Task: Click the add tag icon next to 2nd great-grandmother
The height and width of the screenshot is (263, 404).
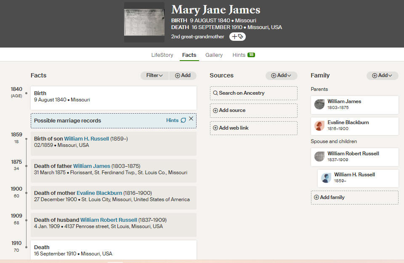Action: pos(237,37)
